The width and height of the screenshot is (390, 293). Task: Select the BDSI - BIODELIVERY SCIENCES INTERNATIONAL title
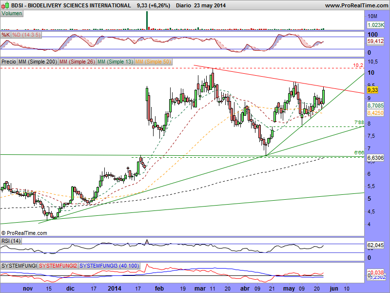point(71,5)
